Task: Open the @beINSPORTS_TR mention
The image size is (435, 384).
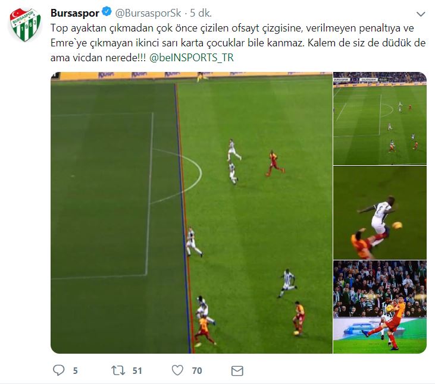Action: coord(192,58)
